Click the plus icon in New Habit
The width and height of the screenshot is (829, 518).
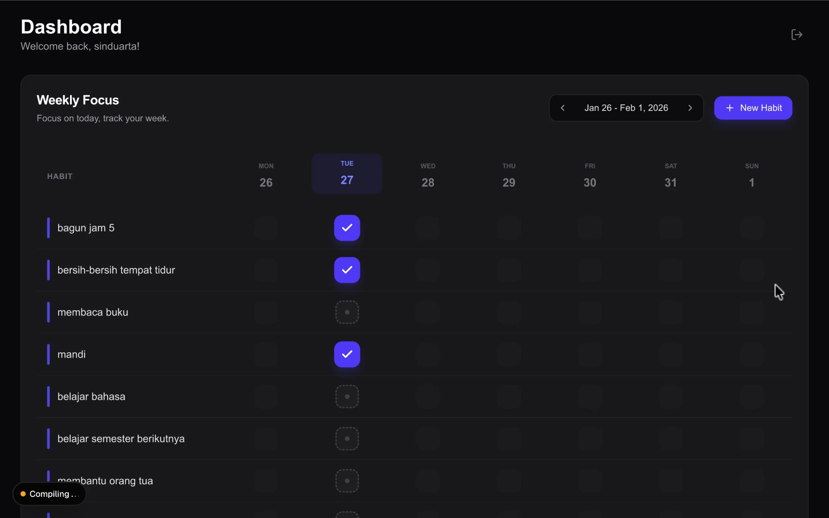(x=730, y=108)
